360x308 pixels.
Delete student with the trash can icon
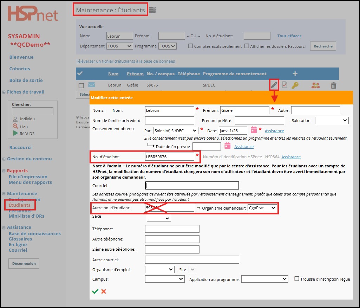click(333, 85)
